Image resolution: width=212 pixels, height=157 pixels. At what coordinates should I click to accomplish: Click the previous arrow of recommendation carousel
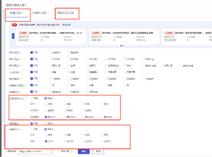click(x=13, y=36)
